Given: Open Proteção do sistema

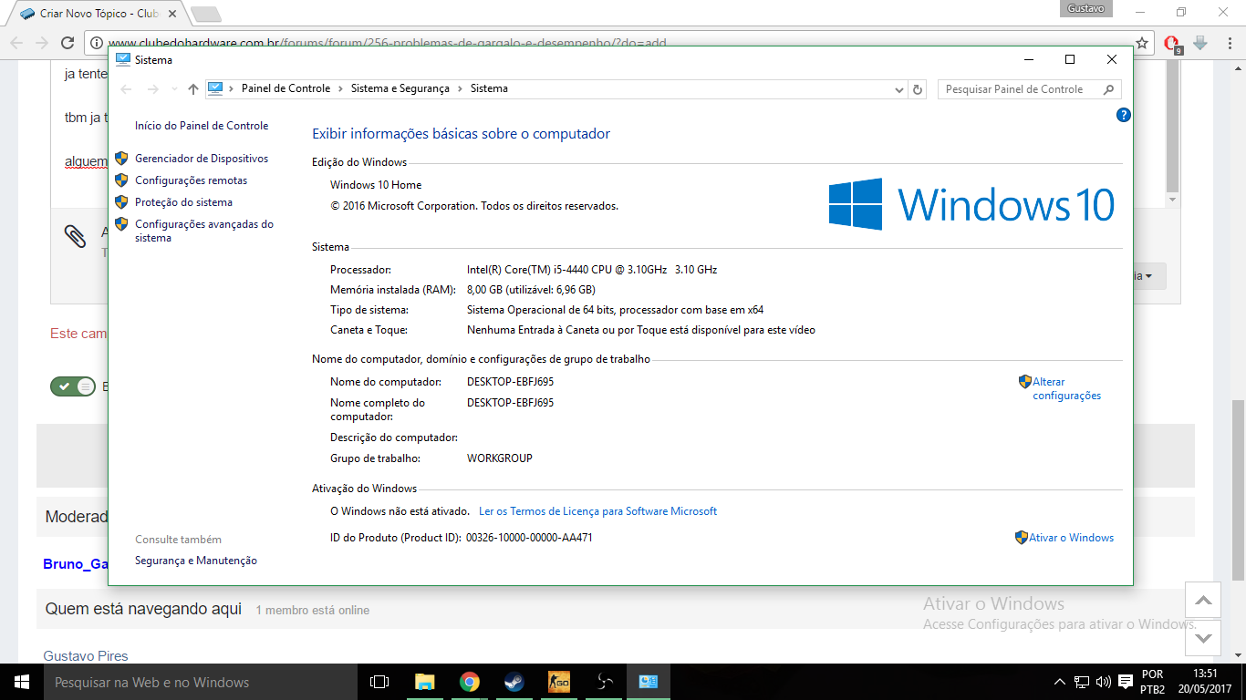Looking at the screenshot, I should tap(183, 202).
